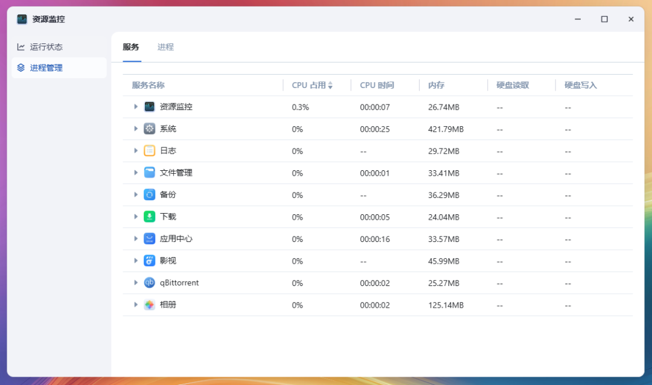Viewport: 652px width, 385px height.
Task: Expand the 相册 service row
Action: click(136, 305)
